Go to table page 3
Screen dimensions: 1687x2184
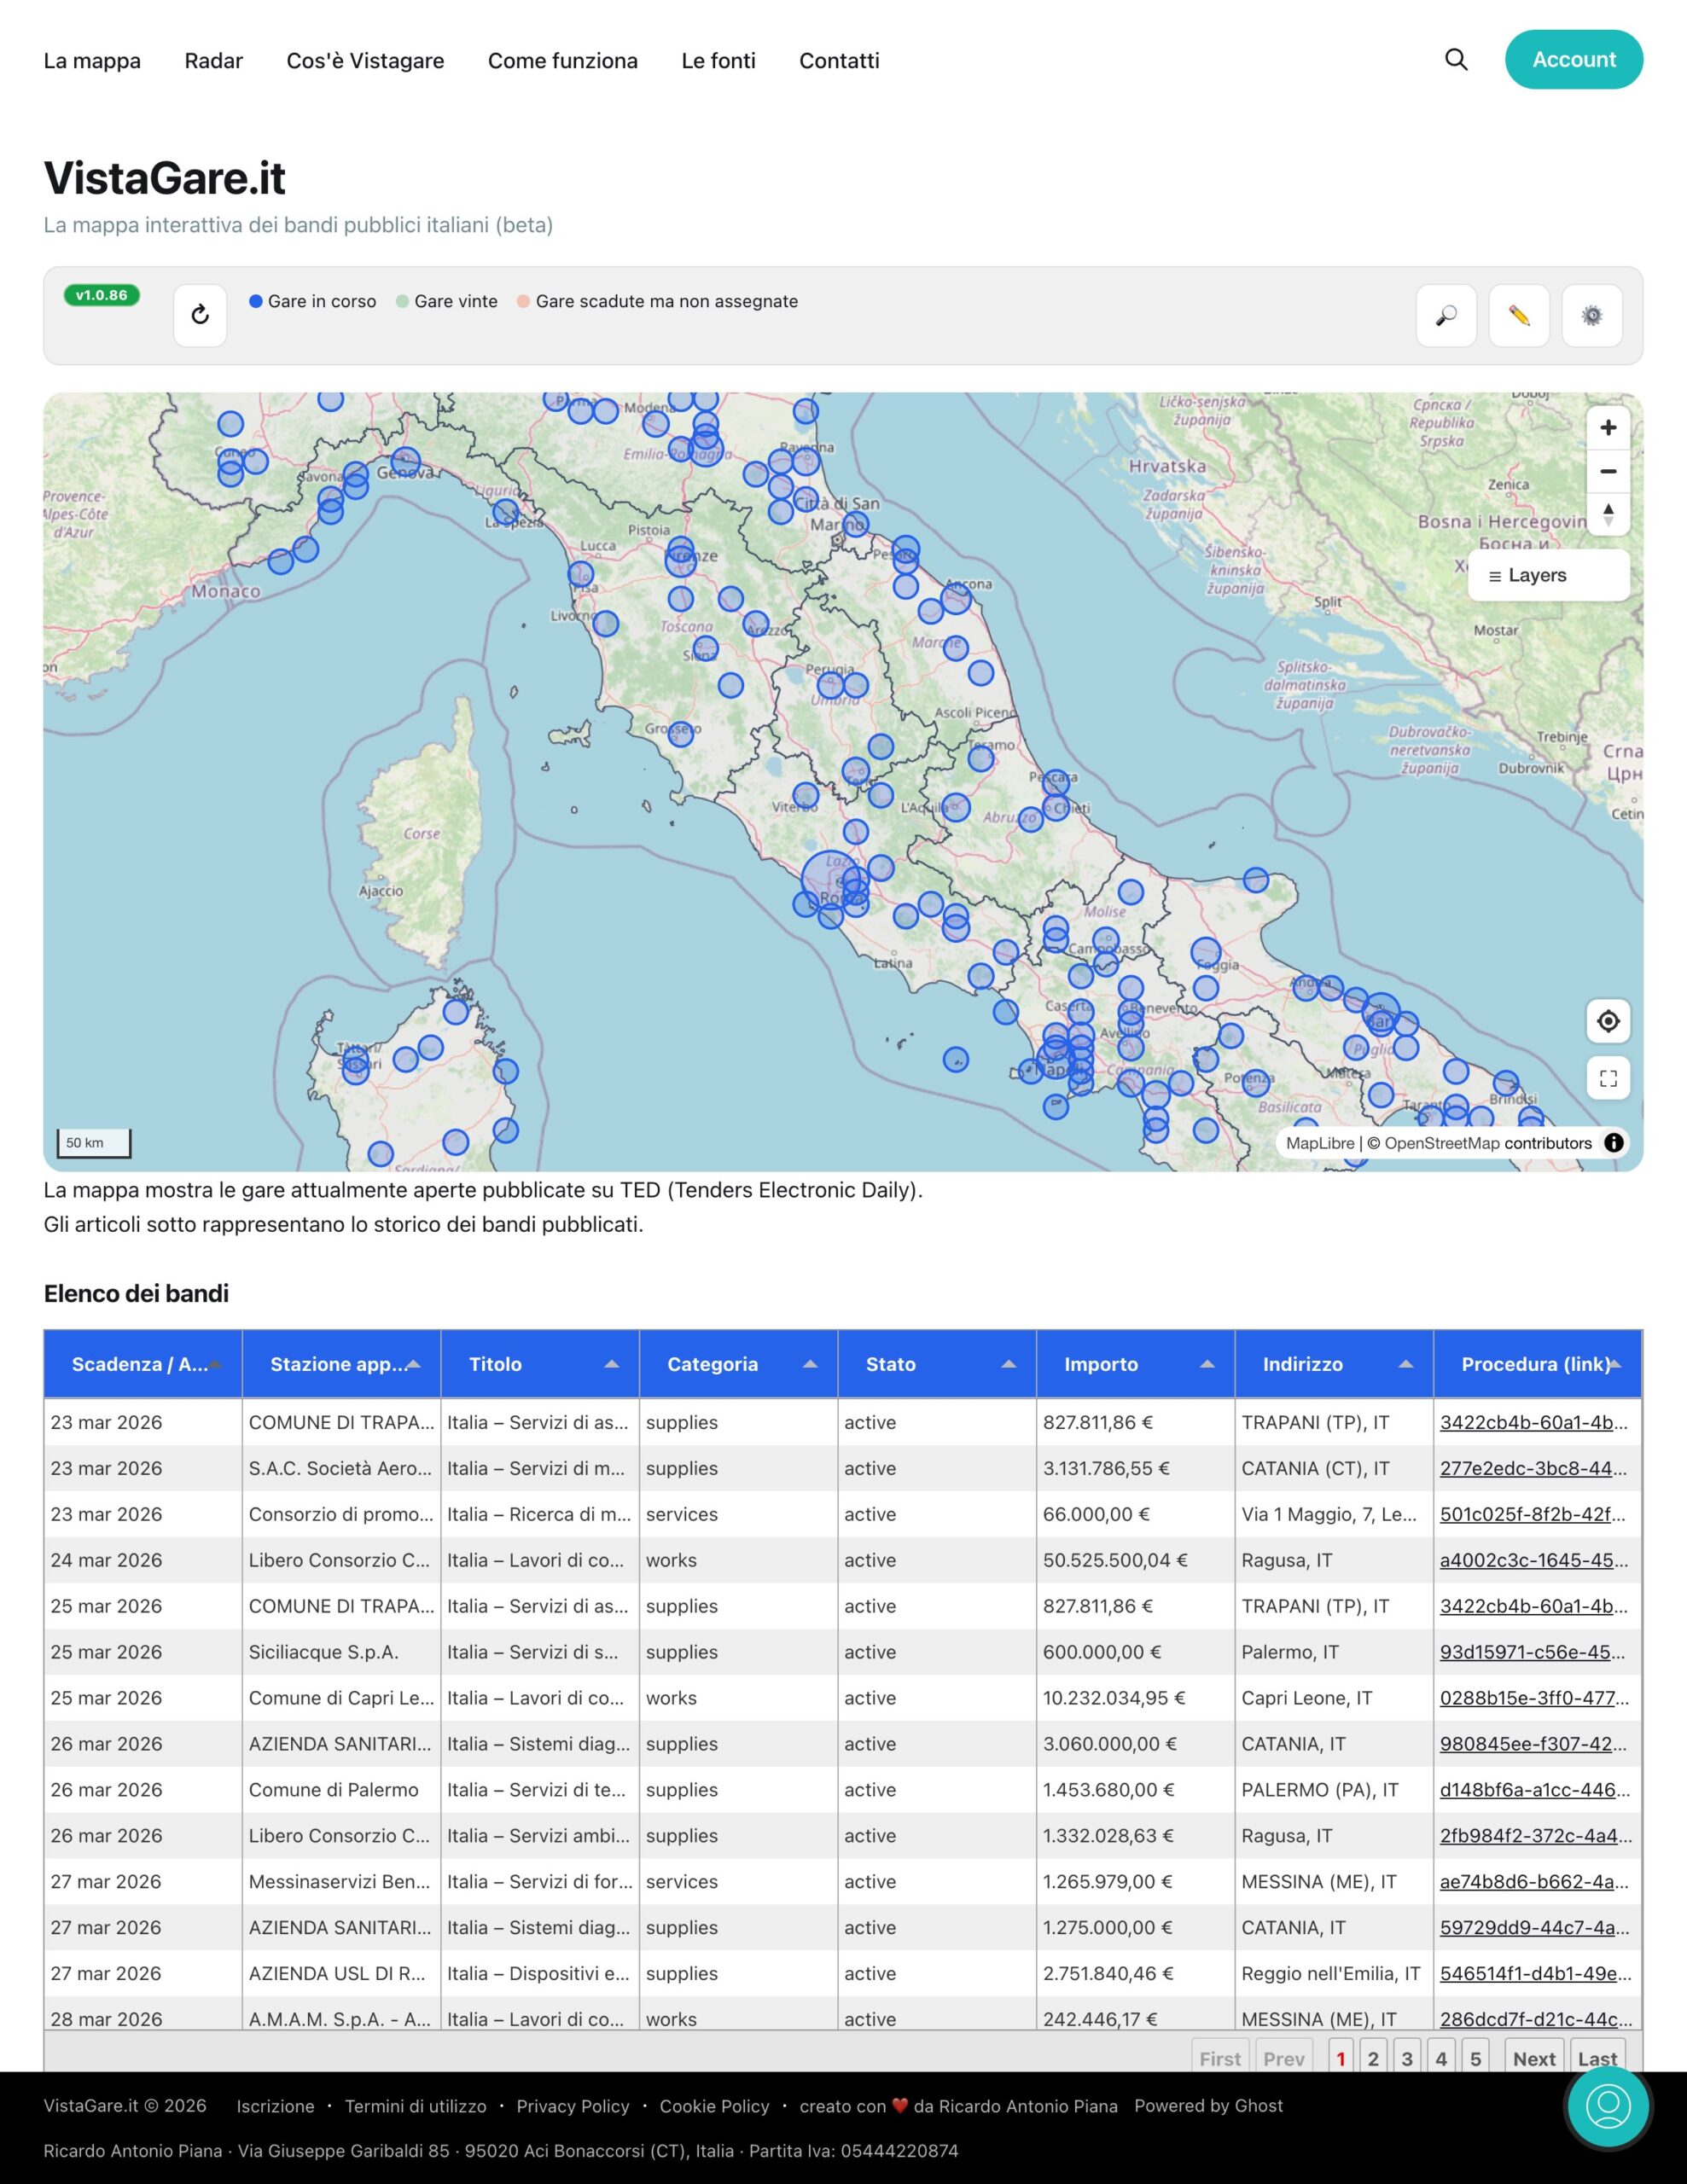click(1407, 2059)
